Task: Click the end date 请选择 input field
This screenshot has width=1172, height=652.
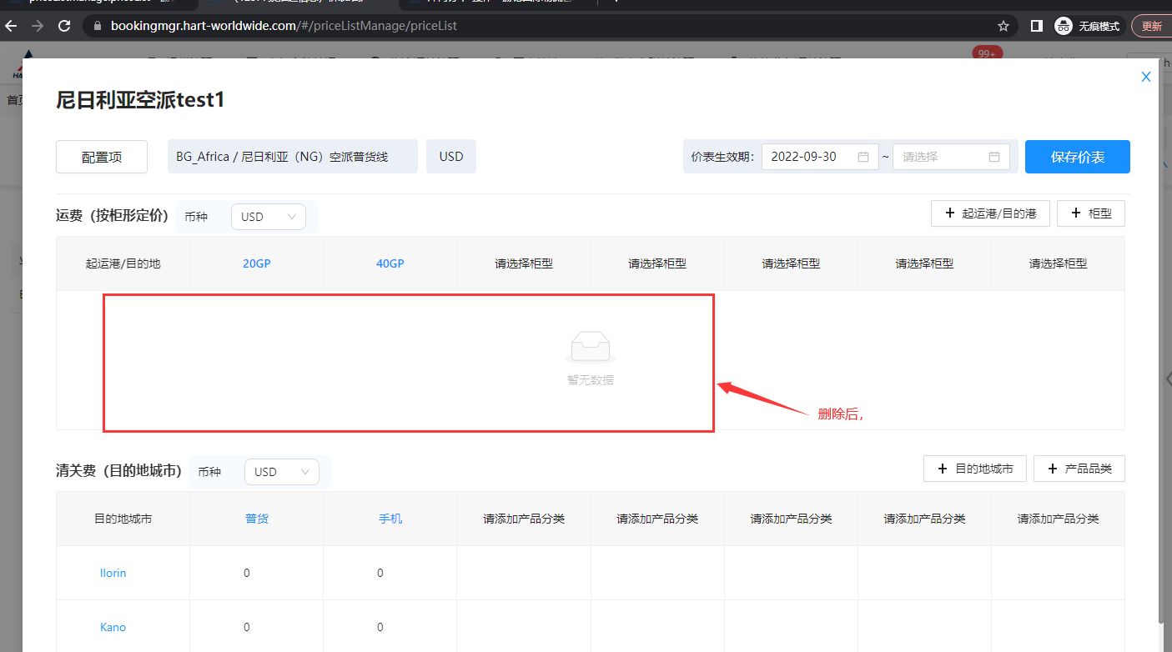Action: click(941, 157)
